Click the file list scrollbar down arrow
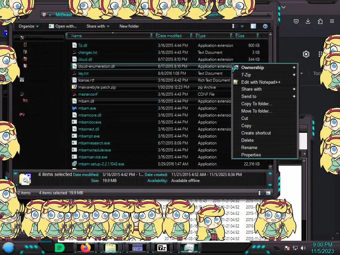 click(x=270, y=167)
